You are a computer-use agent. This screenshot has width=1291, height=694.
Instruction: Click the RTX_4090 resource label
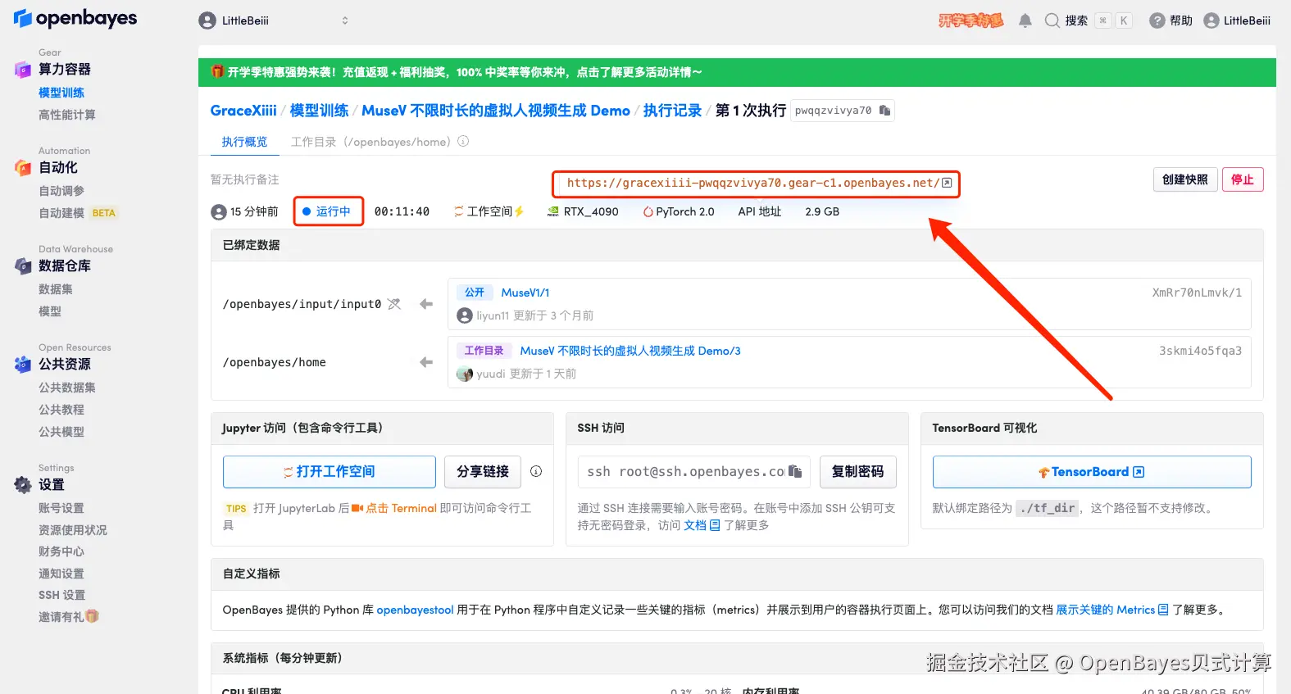(583, 211)
